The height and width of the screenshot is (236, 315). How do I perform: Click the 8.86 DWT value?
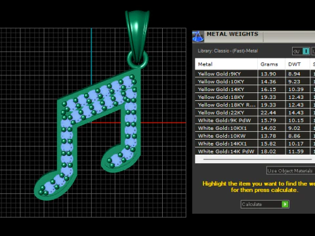pyautogui.click(x=294, y=136)
